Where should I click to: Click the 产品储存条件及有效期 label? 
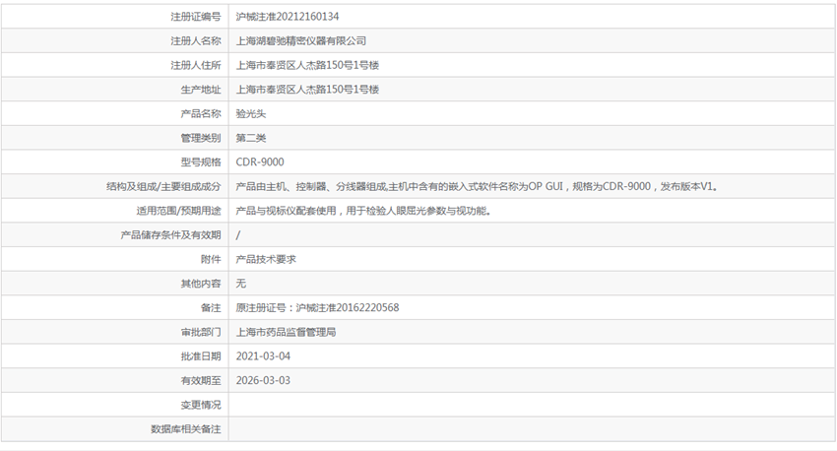tap(170, 234)
